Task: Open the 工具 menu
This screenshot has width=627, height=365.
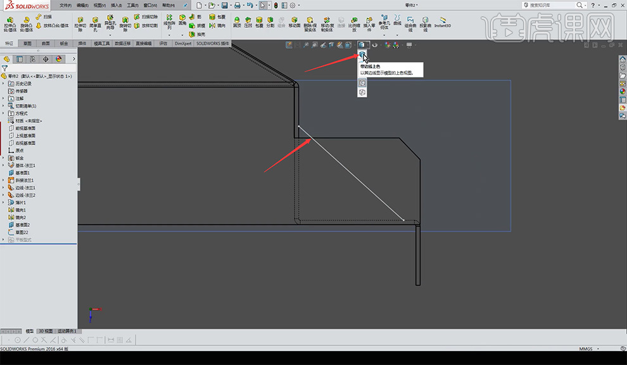Action: click(x=132, y=5)
